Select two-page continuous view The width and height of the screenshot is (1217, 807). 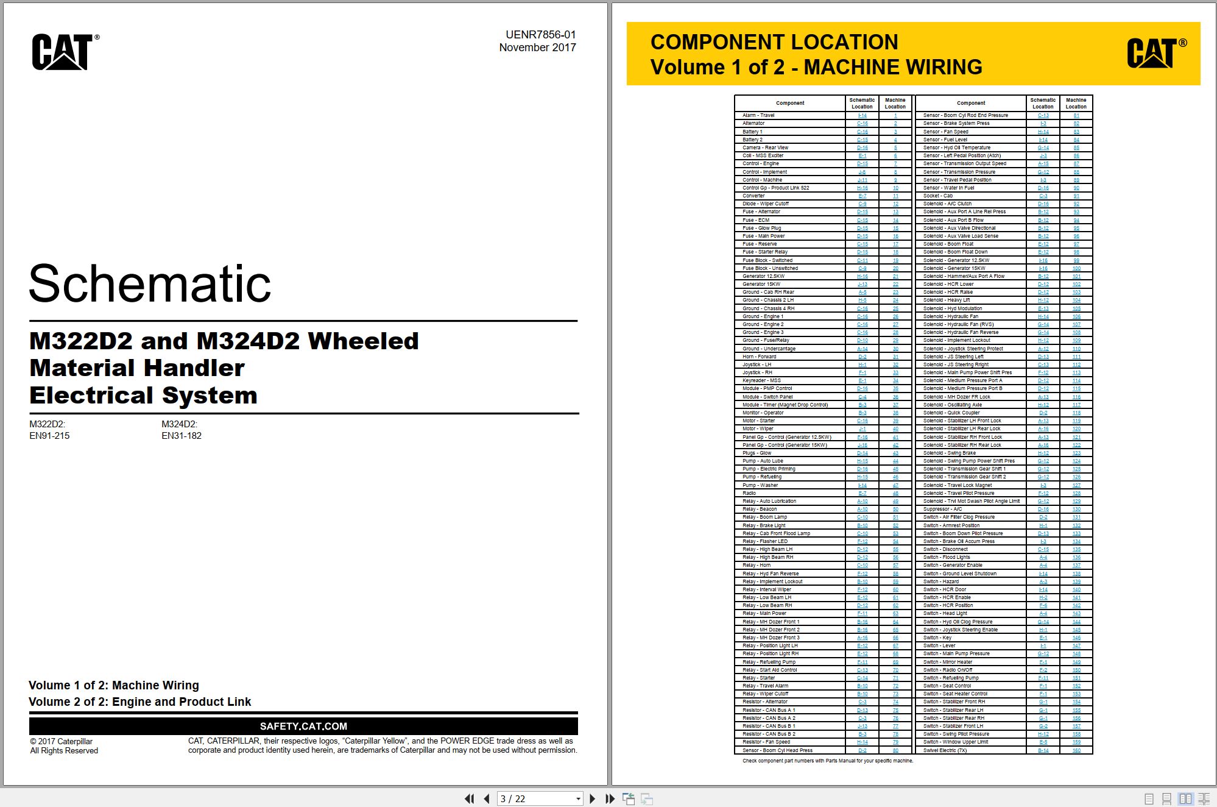click(1204, 798)
